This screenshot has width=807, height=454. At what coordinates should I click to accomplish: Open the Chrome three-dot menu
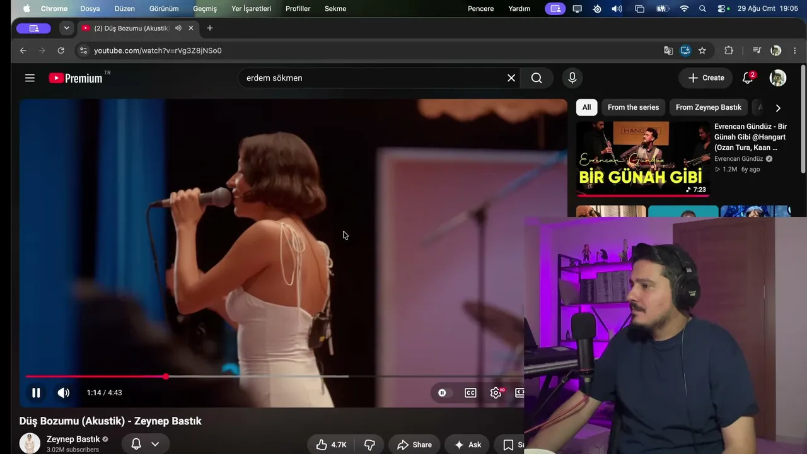pos(794,50)
